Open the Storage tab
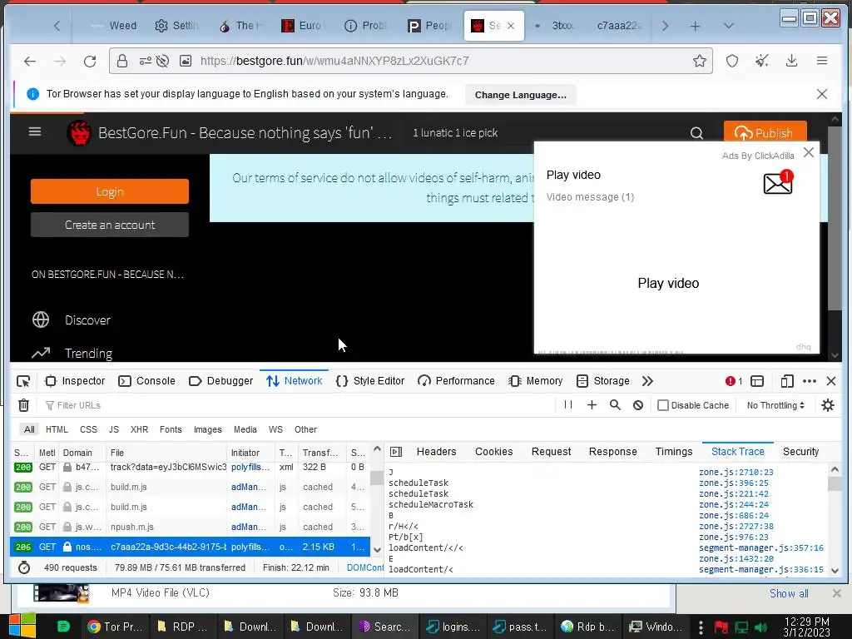This screenshot has width=852, height=639. (602, 381)
